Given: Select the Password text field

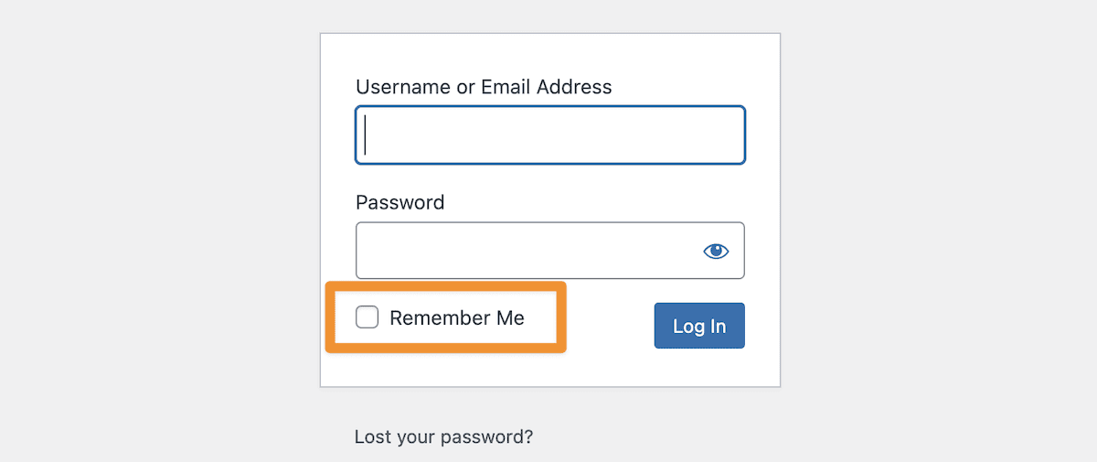Looking at the screenshot, I should (526, 251).
